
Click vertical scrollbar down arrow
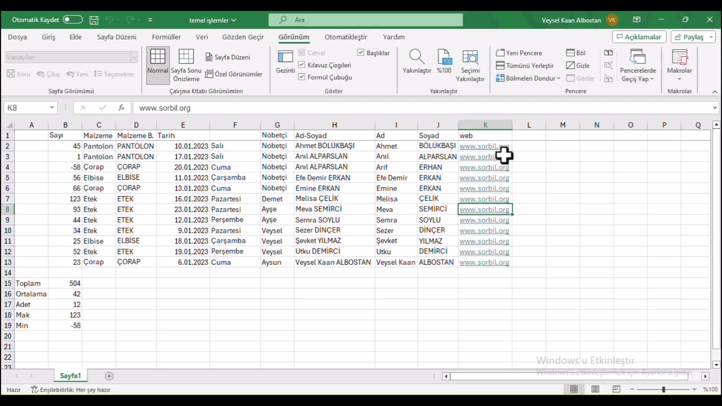[716, 365]
